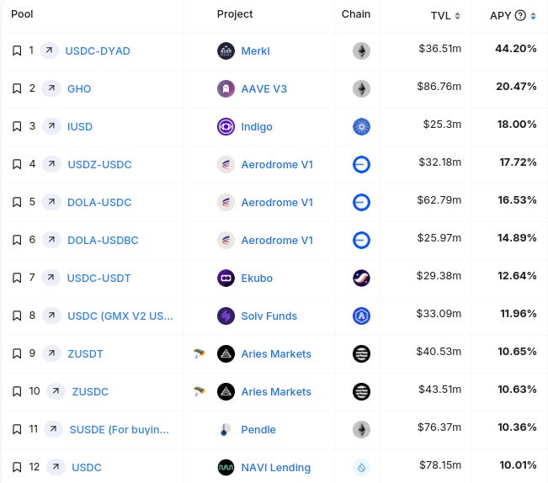The height and width of the screenshot is (483, 548).
Task: Click Aptos chain icon in ZUSDT row
Action: click(361, 353)
